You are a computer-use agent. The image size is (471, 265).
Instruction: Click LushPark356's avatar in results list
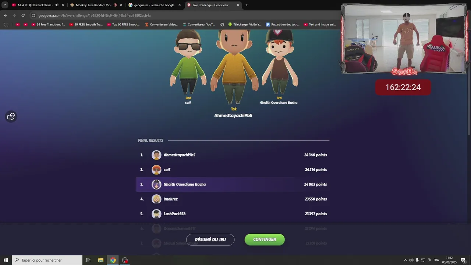tap(156, 214)
